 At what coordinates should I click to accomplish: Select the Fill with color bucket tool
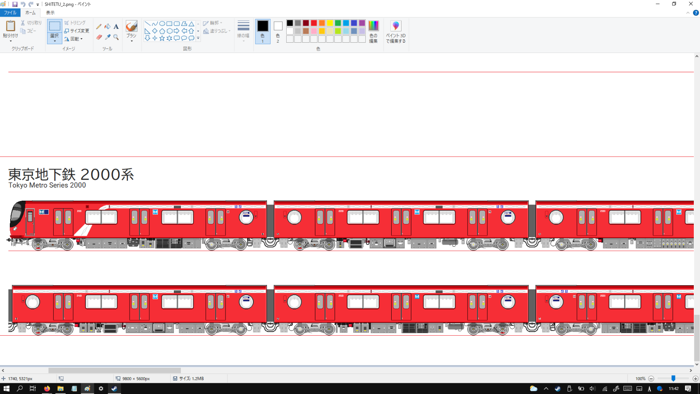[107, 27]
